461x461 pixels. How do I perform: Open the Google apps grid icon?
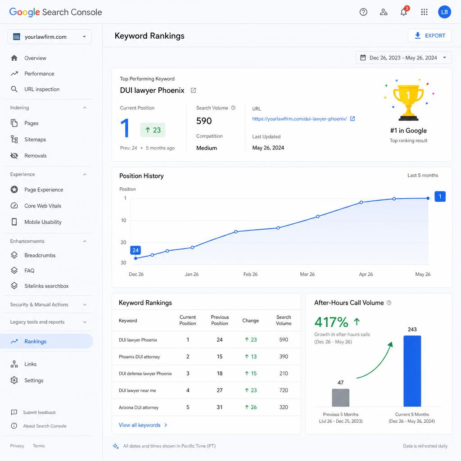click(424, 12)
